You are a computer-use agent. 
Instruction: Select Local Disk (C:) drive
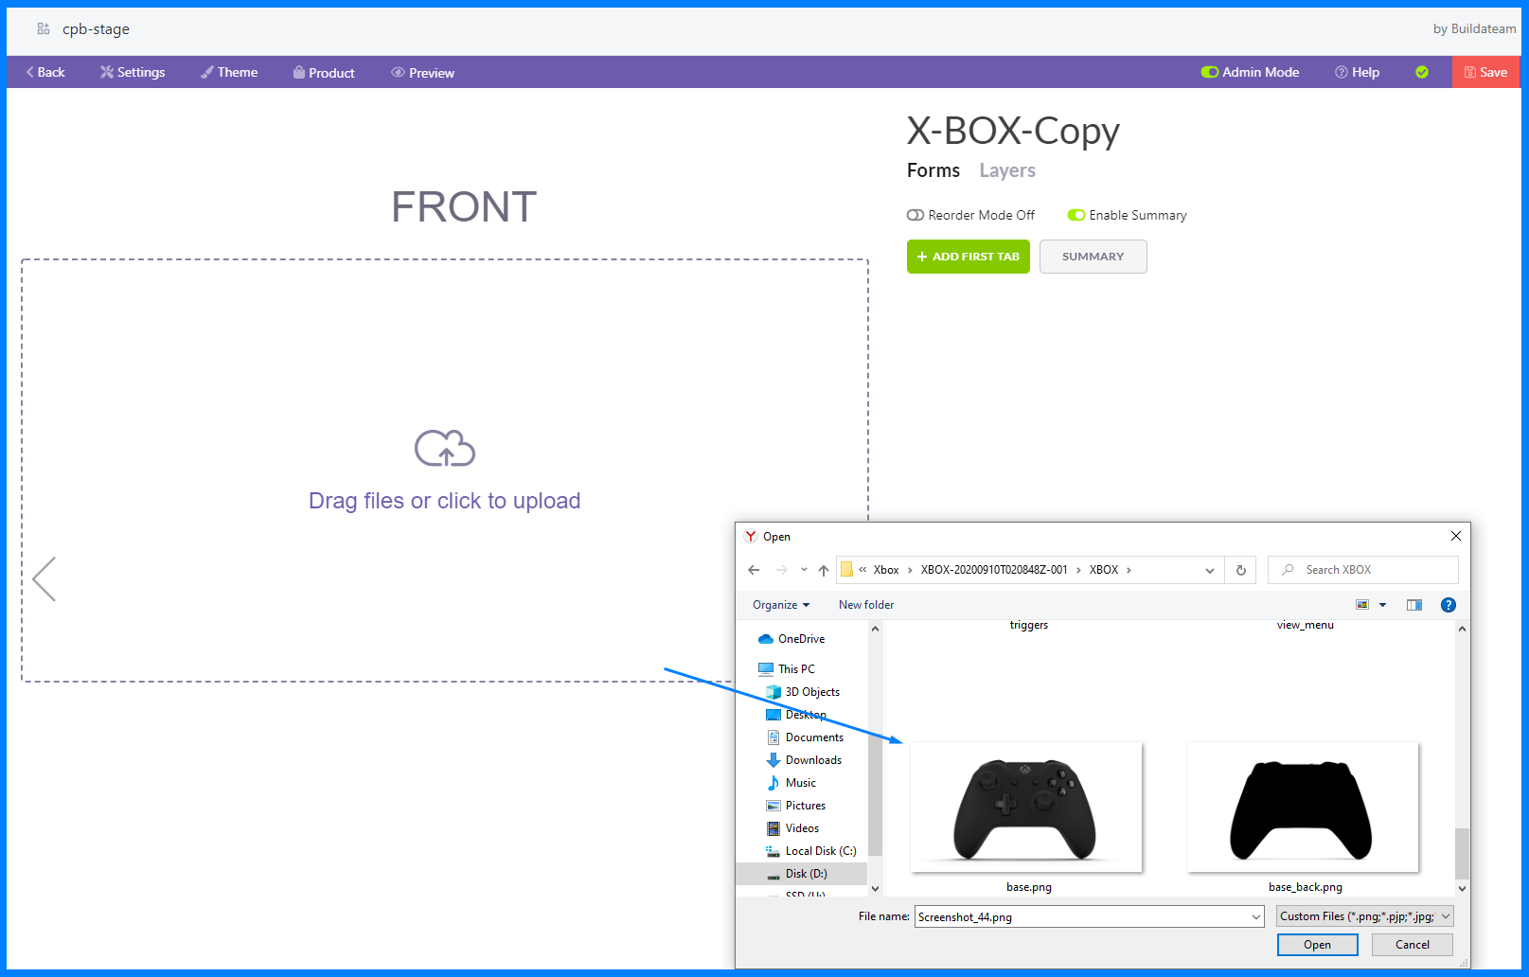point(811,851)
